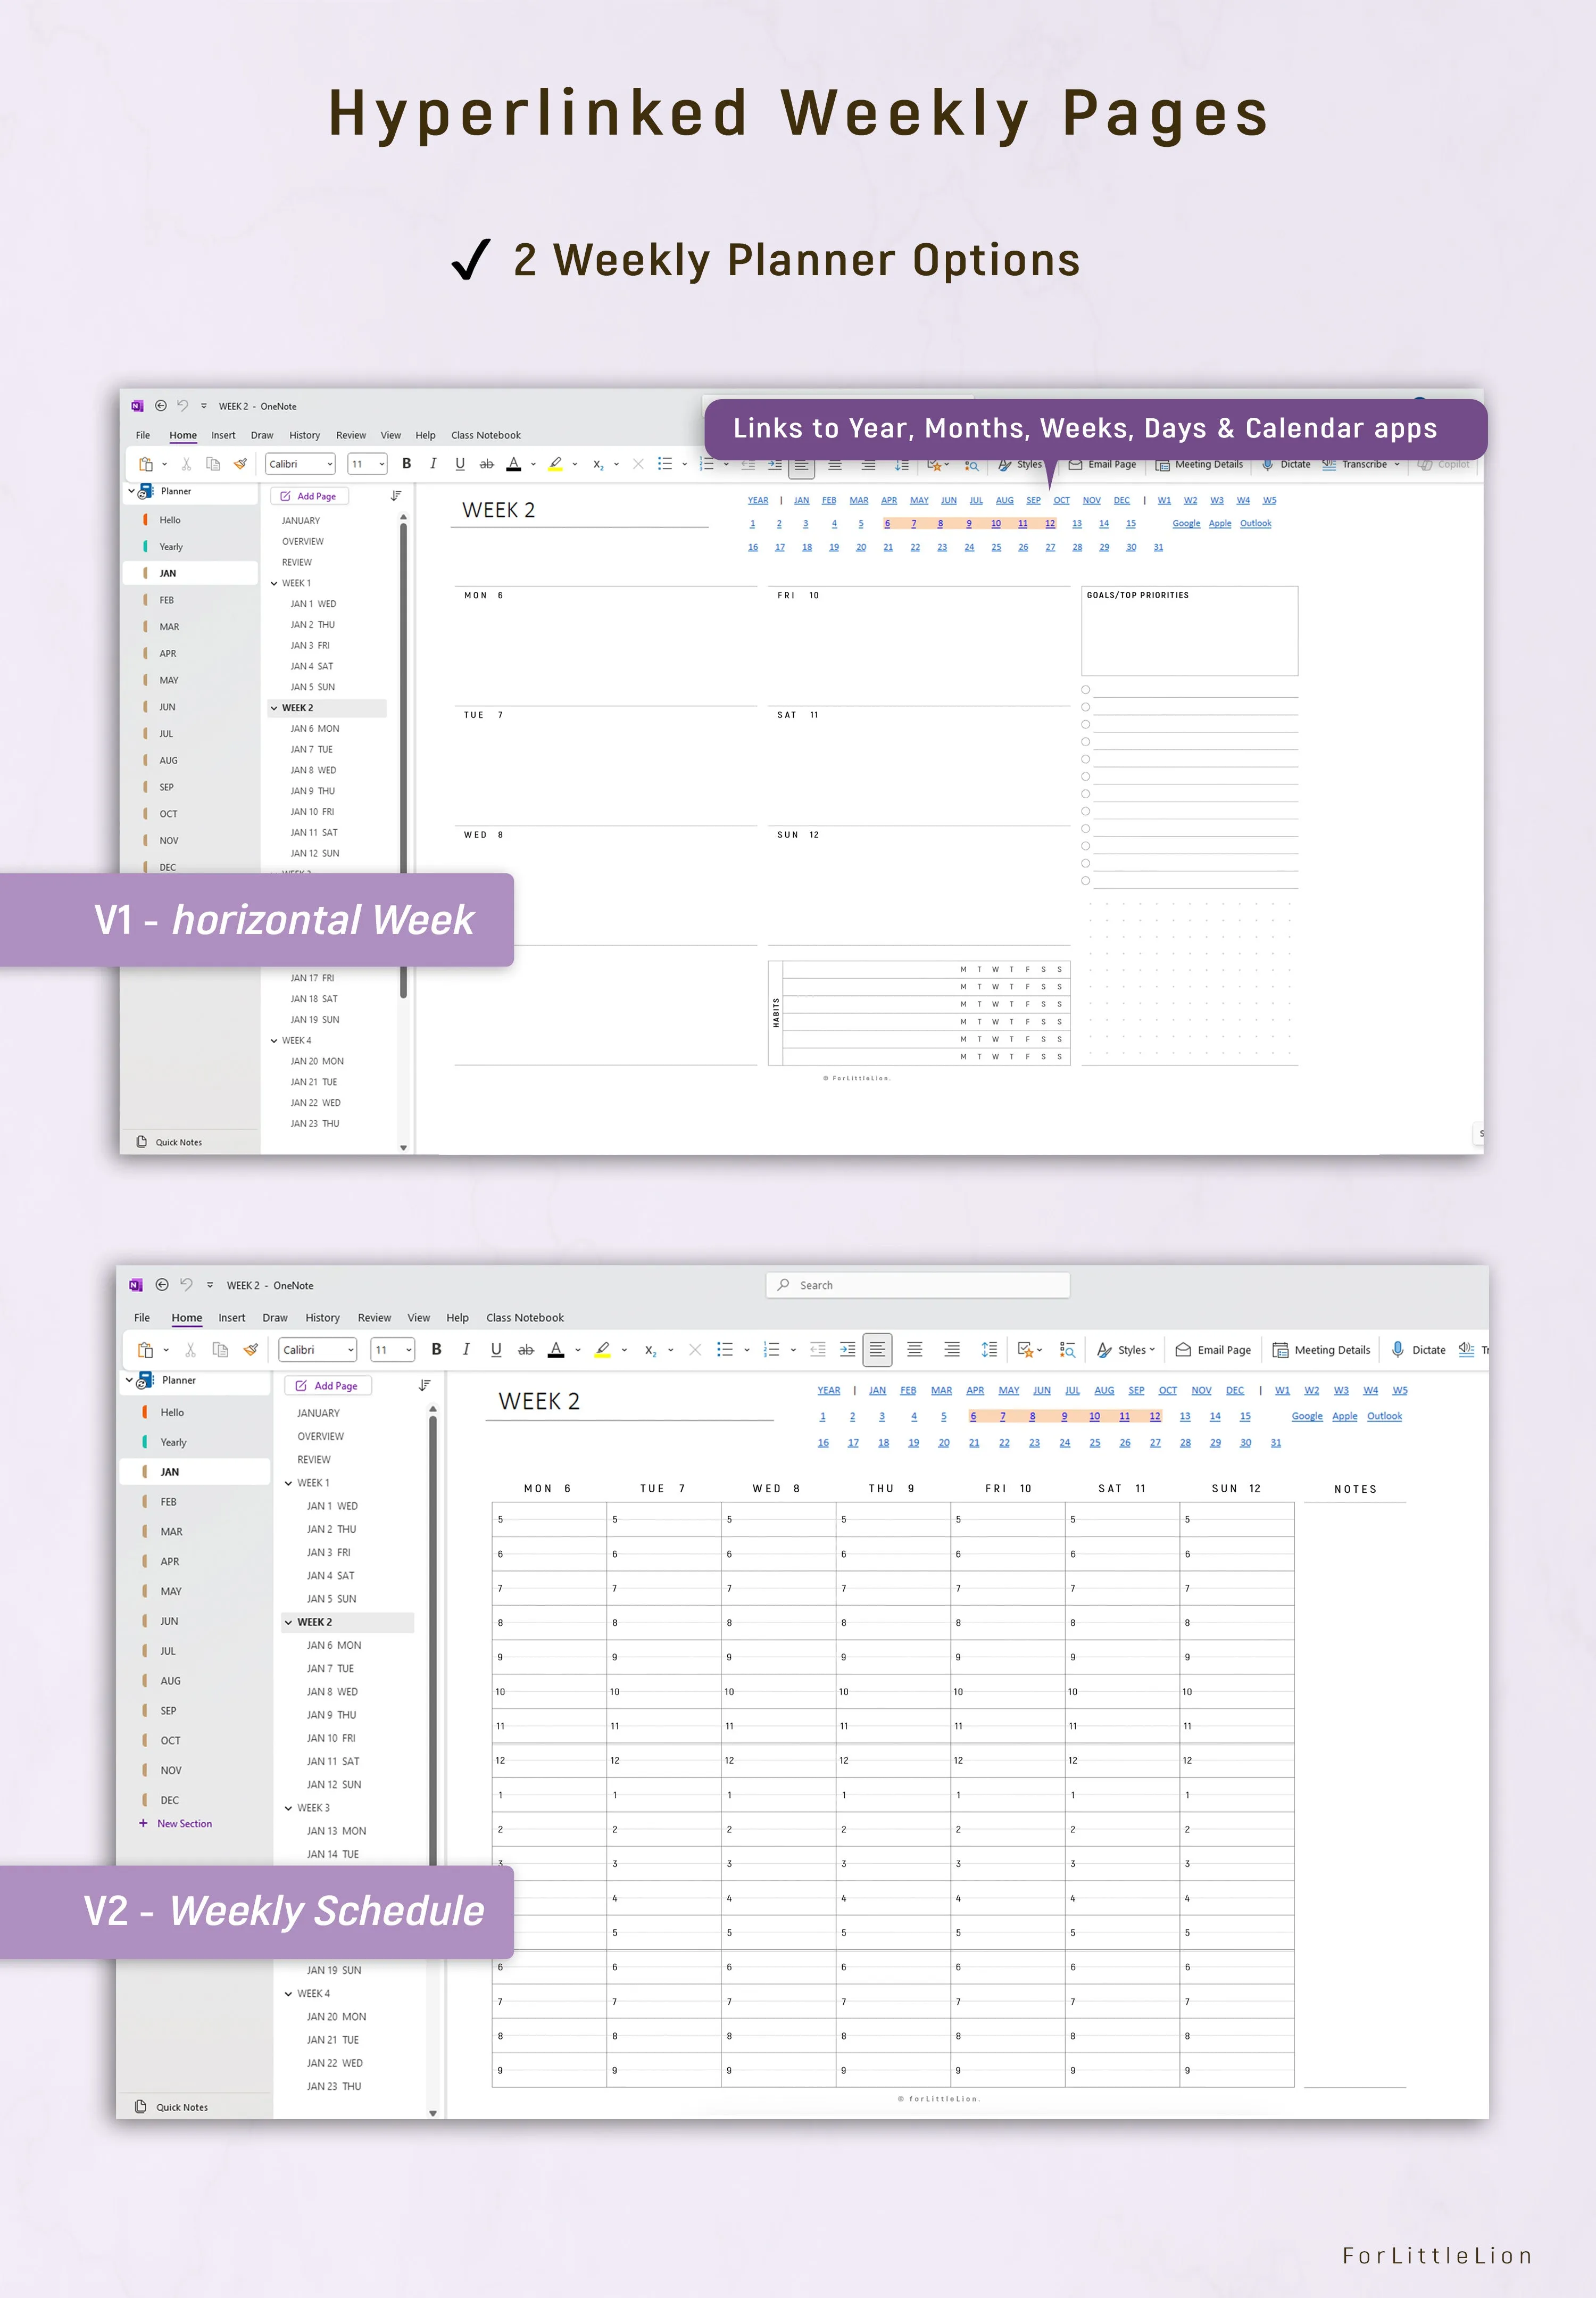Open History tab in upper OneNote window
Screen dimensions: 1596x2298
tap(305, 435)
